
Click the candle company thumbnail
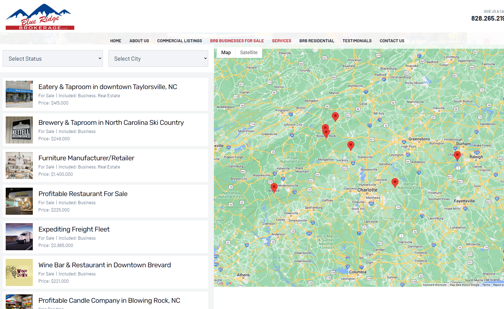tap(19, 302)
